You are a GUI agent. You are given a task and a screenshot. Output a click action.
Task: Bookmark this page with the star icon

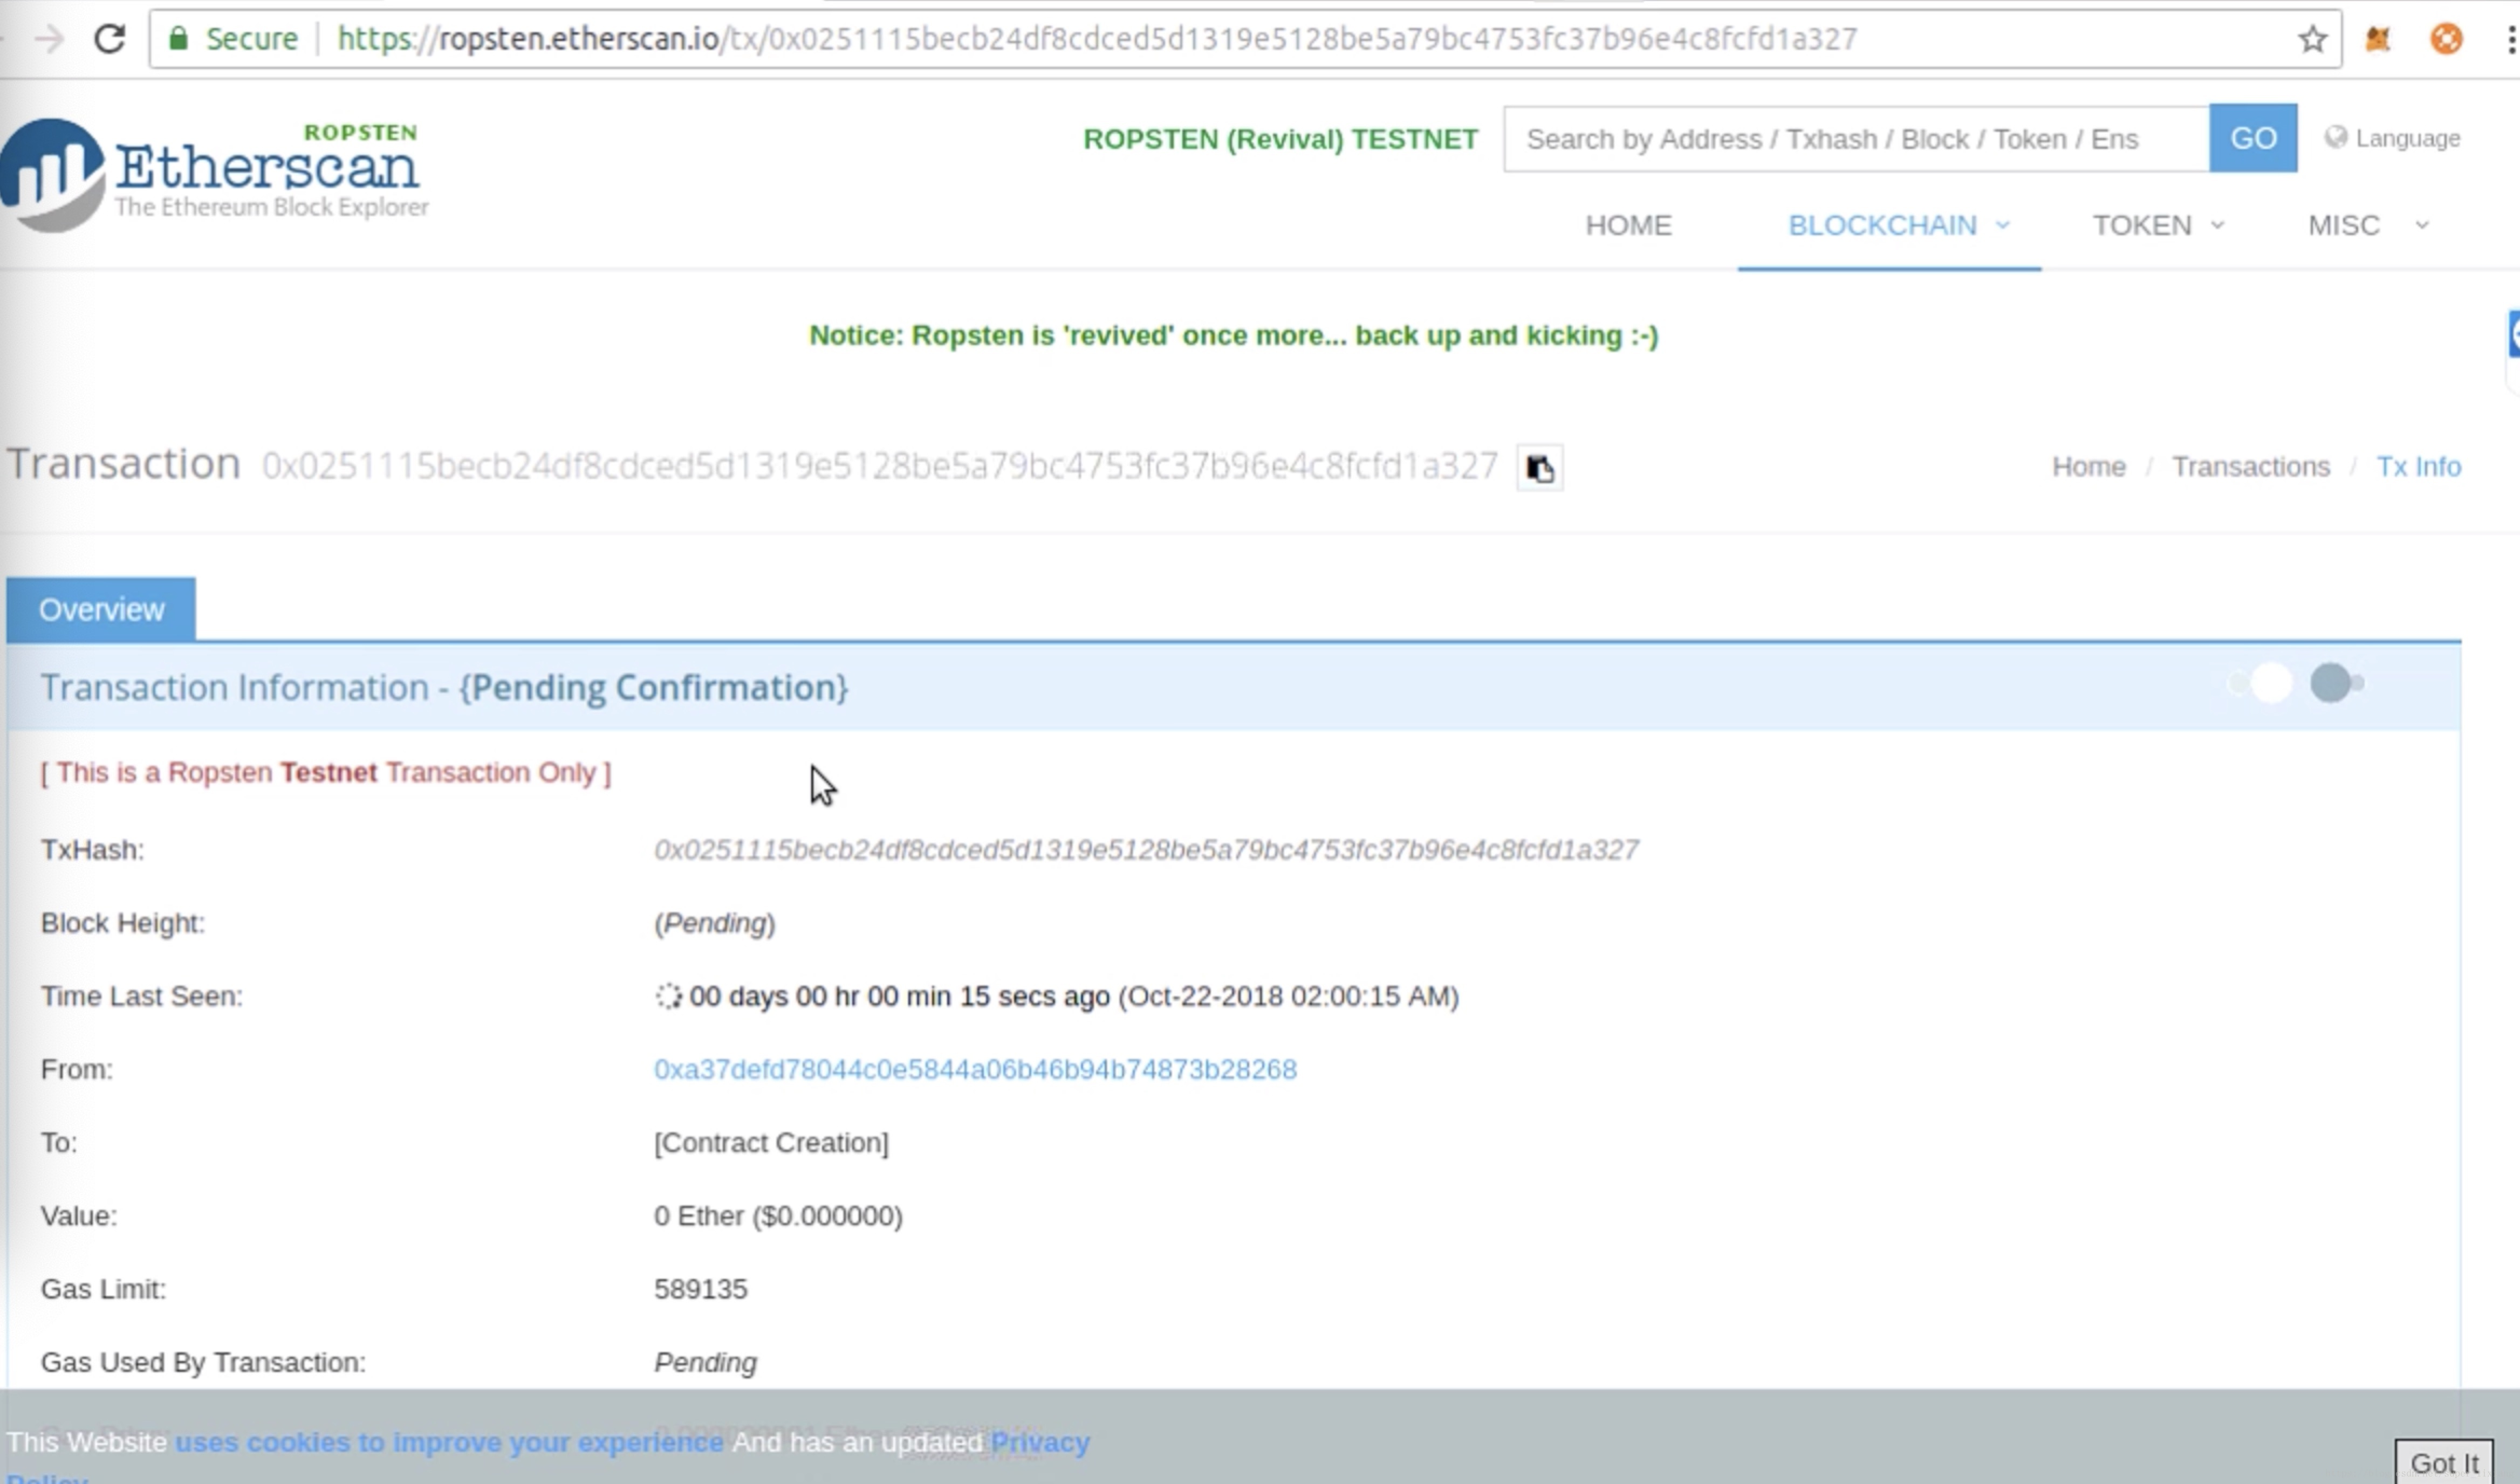point(2311,39)
